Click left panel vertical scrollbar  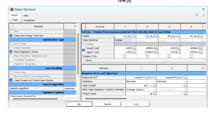[x=78, y=54]
